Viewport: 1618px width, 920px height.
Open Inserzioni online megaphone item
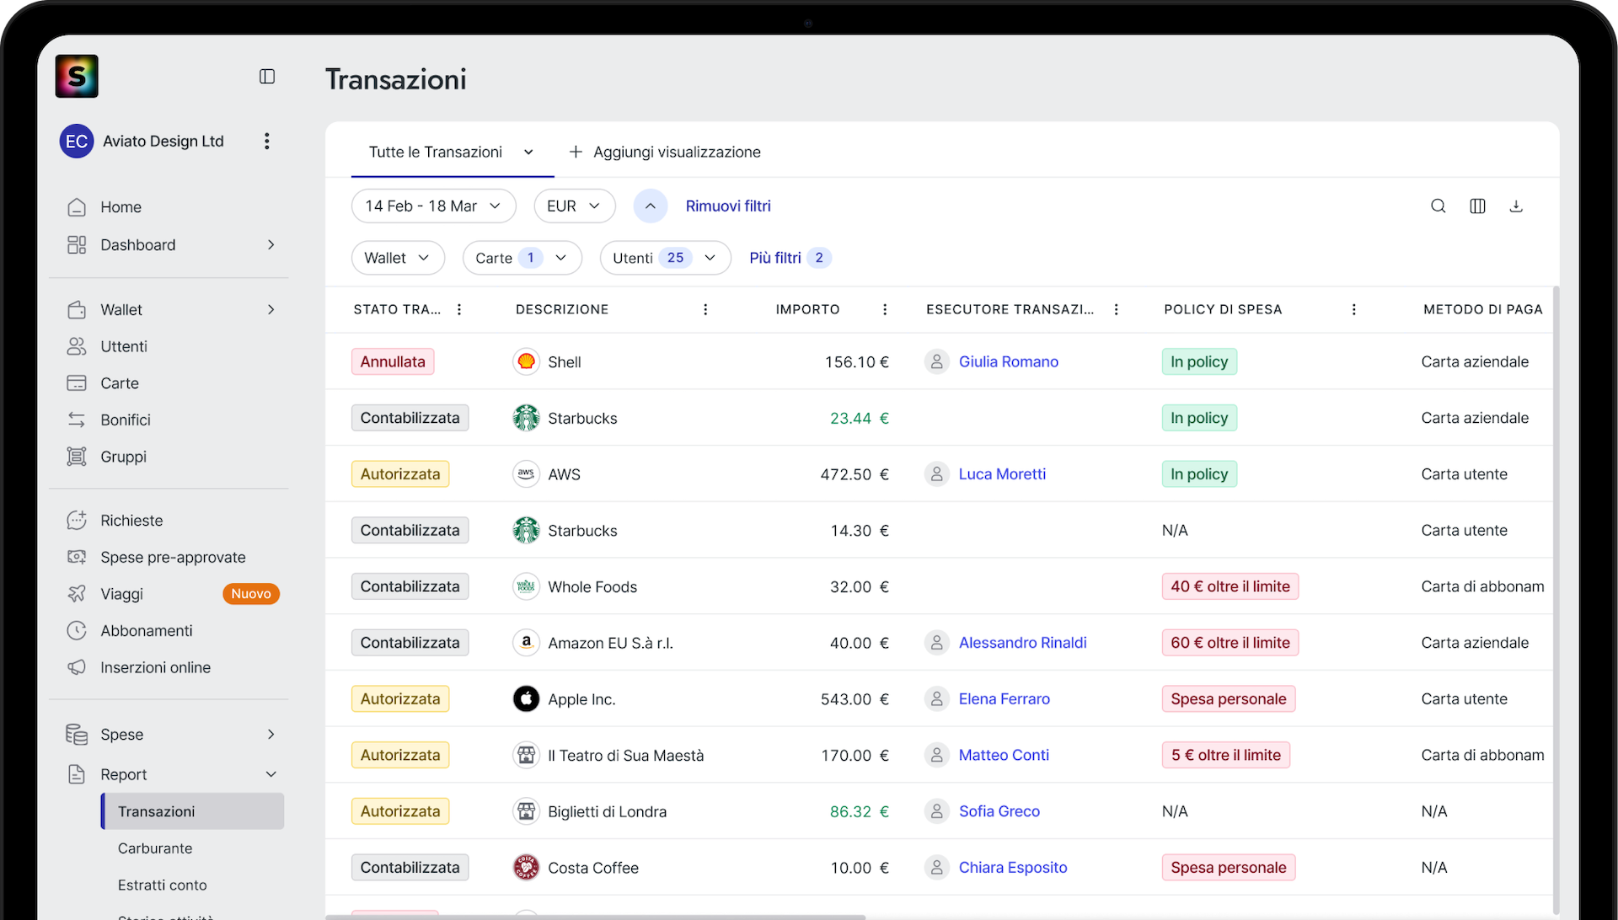[x=155, y=667]
